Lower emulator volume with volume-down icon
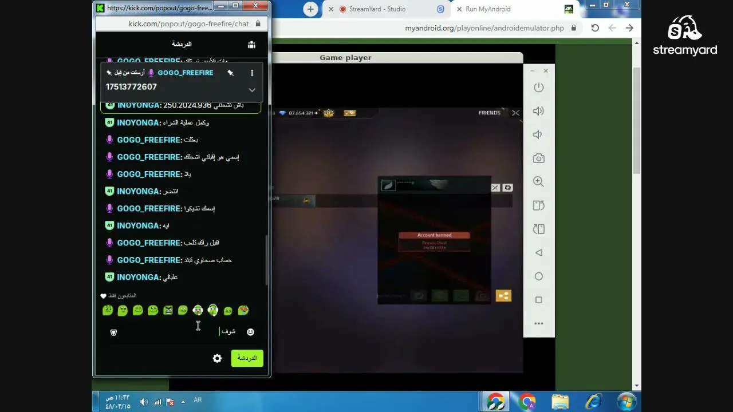 538,134
